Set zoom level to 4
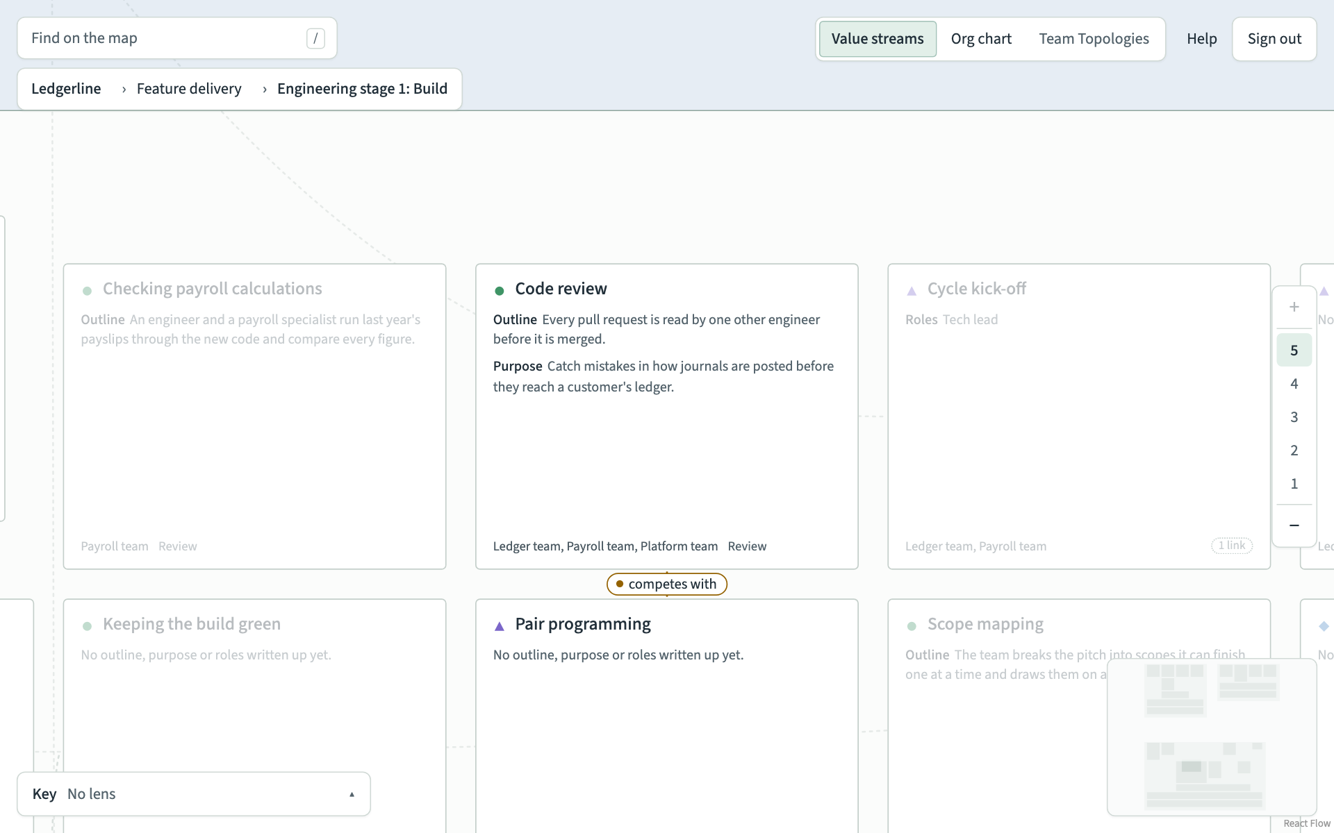 tap(1294, 384)
